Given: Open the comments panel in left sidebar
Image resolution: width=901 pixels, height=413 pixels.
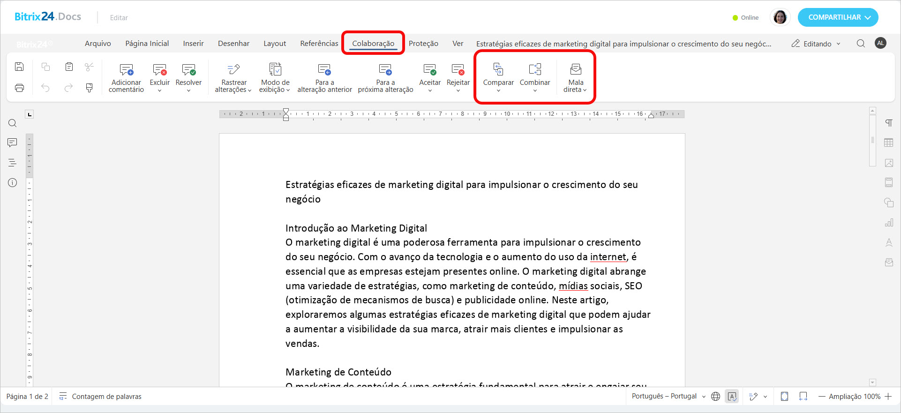Looking at the screenshot, I should click(13, 143).
